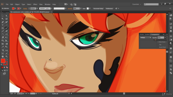Swap fill and stroke colors
The image size is (173, 97).
[x=7, y=59]
